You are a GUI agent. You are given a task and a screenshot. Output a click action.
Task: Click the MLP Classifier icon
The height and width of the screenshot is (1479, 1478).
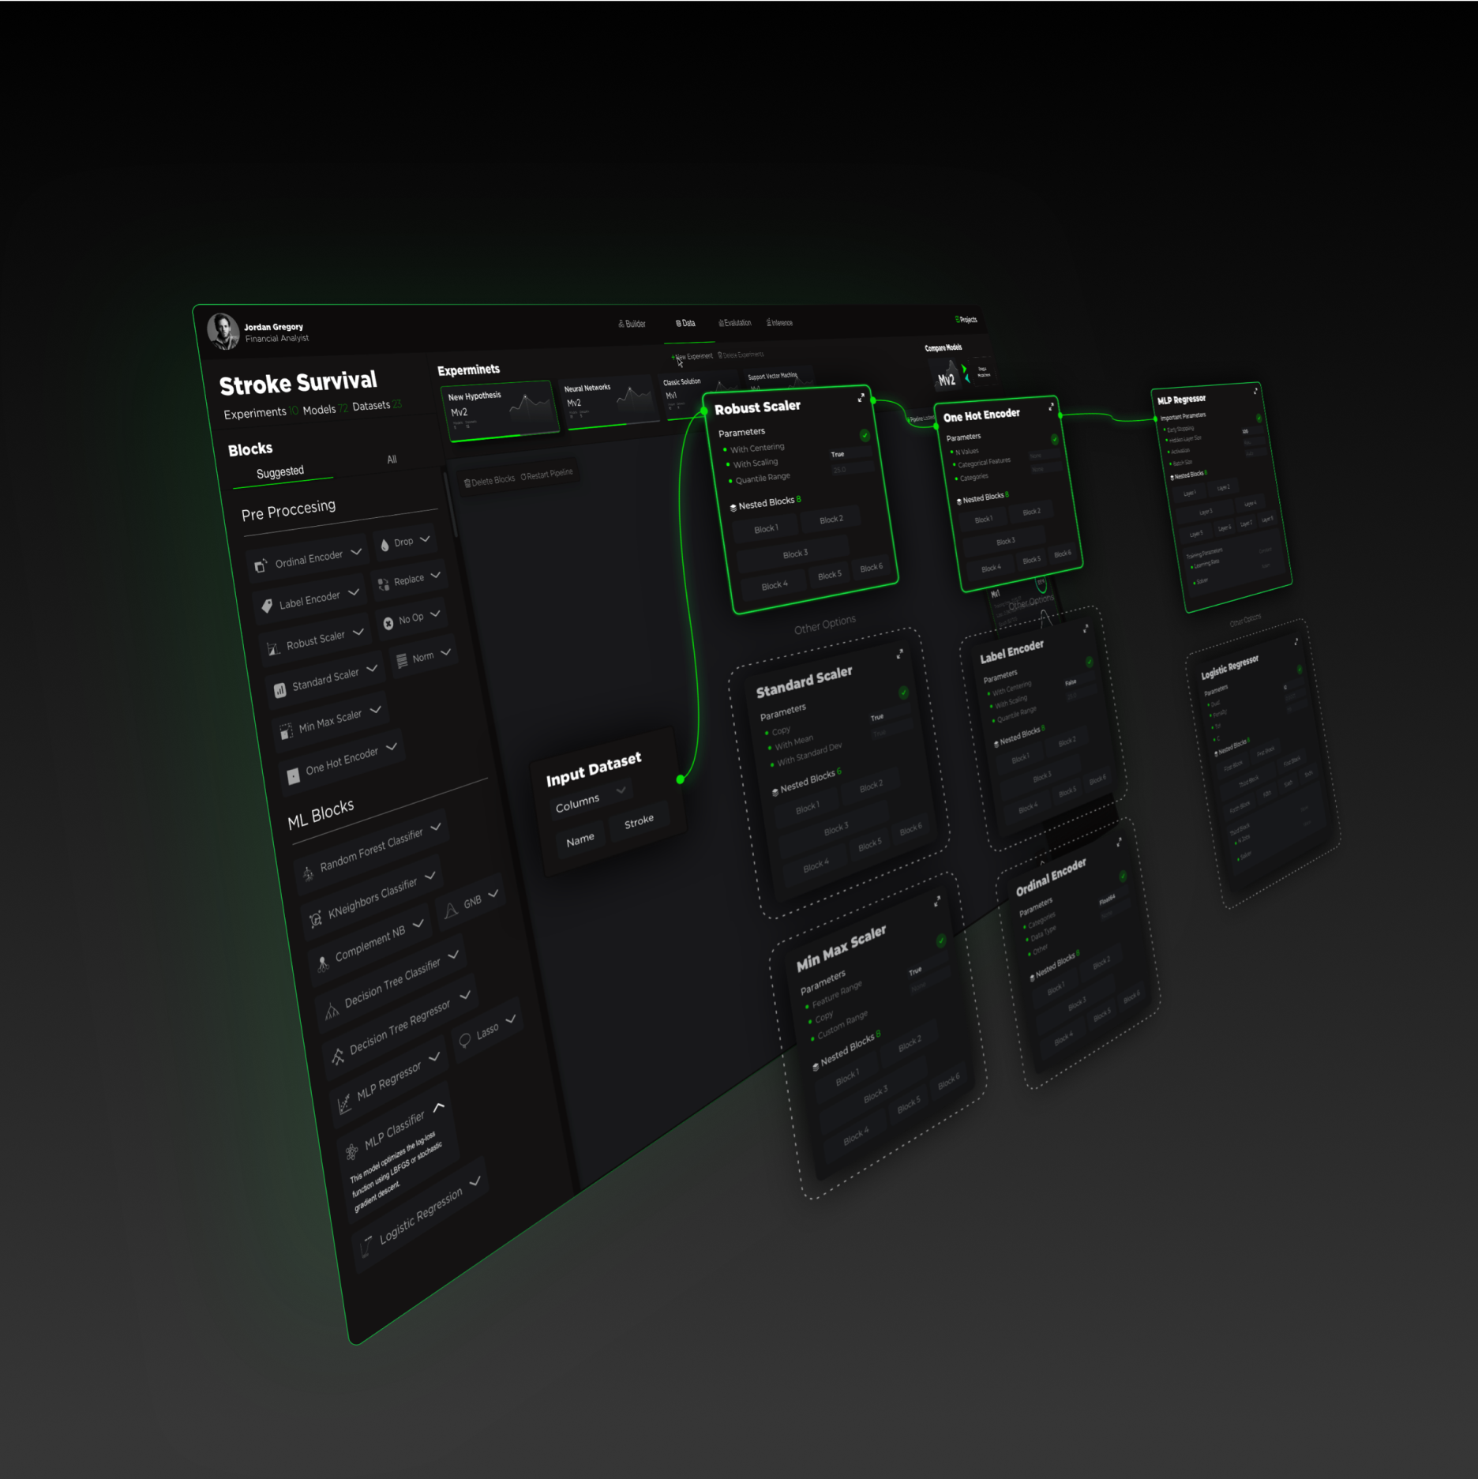click(x=352, y=1153)
